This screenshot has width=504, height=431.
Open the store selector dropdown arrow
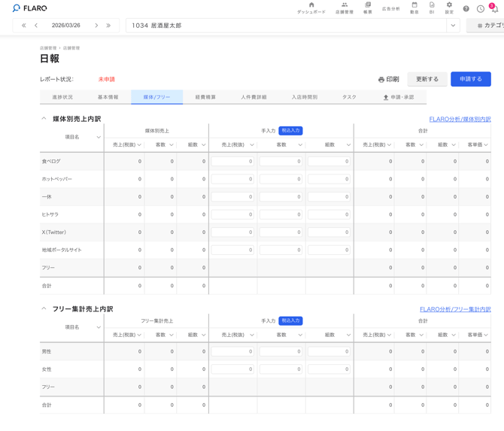click(x=453, y=26)
